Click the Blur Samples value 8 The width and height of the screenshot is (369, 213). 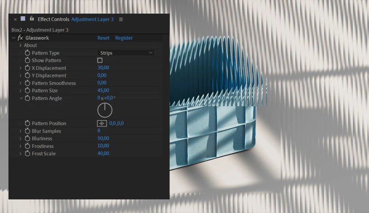click(98, 131)
